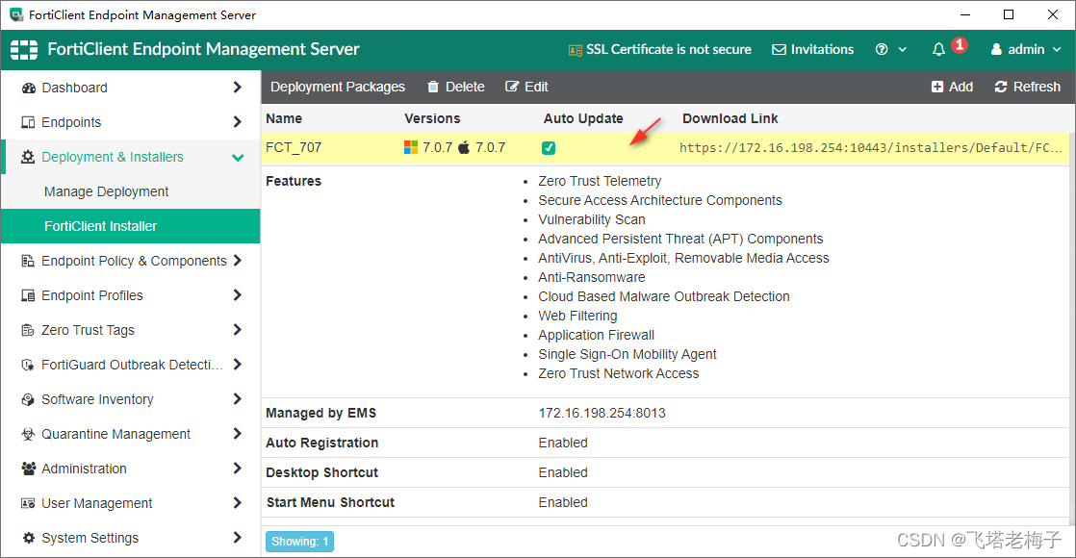Screen dimensions: 1076x558
Task: Click the Download Link column header
Action: tap(730, 118)
